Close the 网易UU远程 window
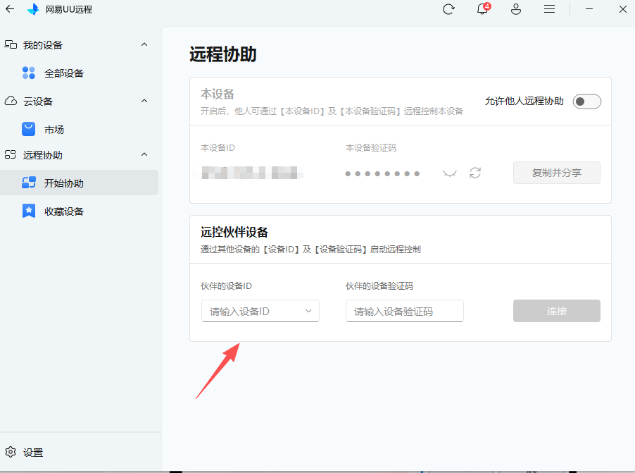Screen dimensions: 635x473 click(x=623, y=9)
